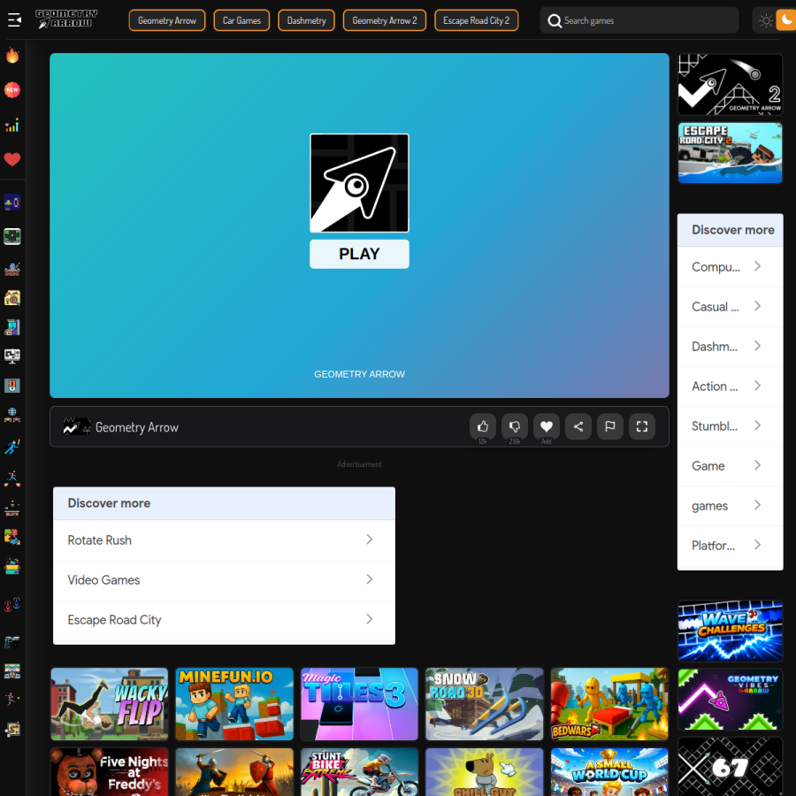Viewport: 796px width, 796px height.
Task: Open the Escape Road City 2 nav tag
Action: tap(476, 20)
